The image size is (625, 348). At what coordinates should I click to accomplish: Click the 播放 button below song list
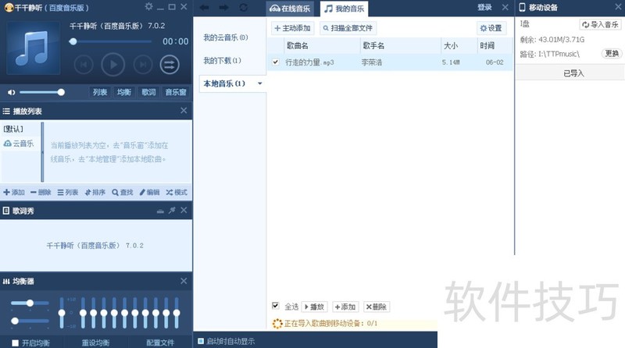315,307
